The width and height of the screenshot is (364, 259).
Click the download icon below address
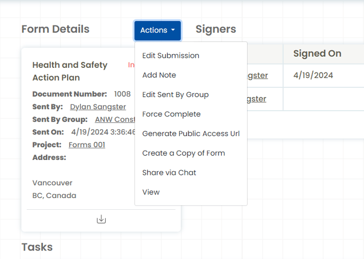tap(101, 219)
